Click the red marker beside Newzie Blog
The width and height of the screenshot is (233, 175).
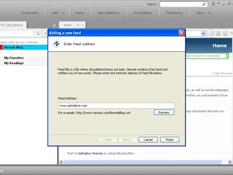(1, 47)
